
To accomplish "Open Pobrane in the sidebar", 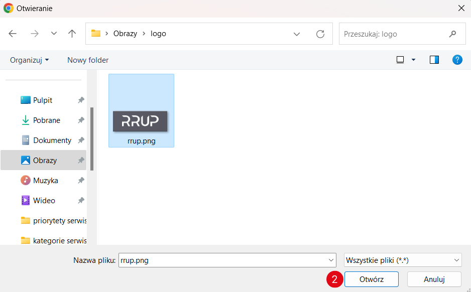I will (x=46, y=120).
